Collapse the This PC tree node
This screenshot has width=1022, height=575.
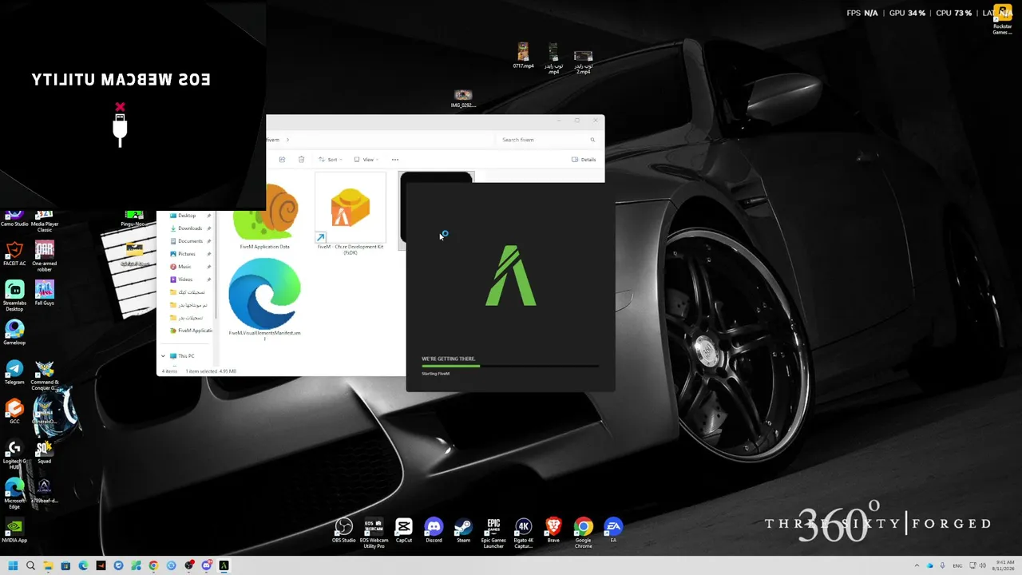(x=163, y=356)
